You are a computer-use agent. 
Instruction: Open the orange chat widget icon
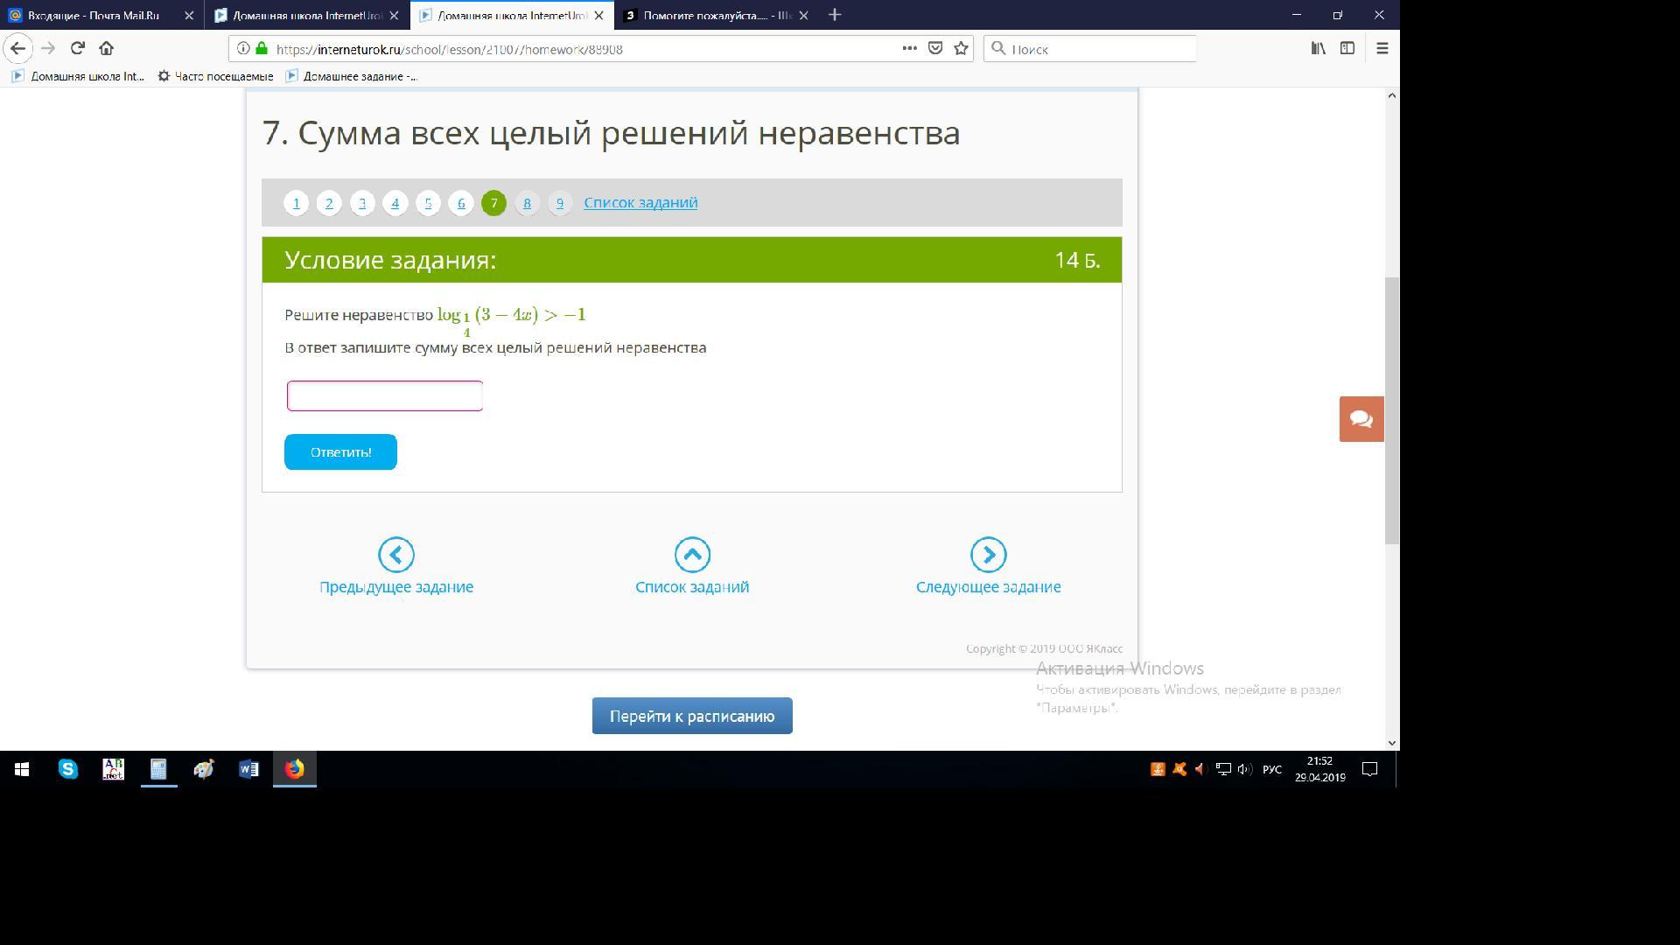1361,419
